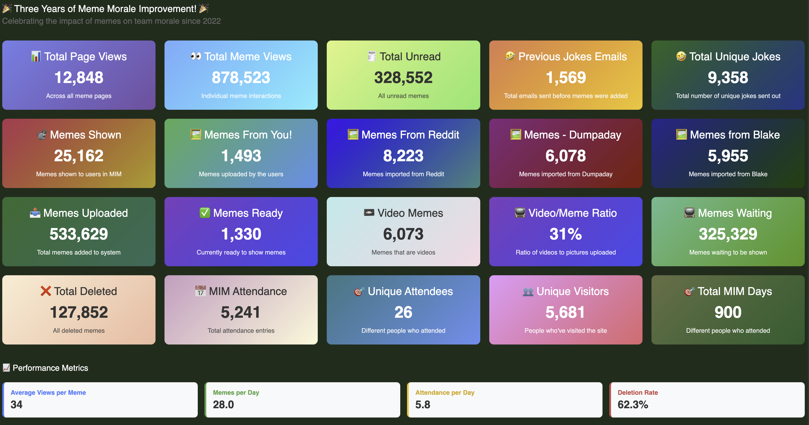Screen dimensions: 809x425
Task: Click the calendar icon beside MIM Attendance
Action: pyautogui.click(x=200, y=291)
